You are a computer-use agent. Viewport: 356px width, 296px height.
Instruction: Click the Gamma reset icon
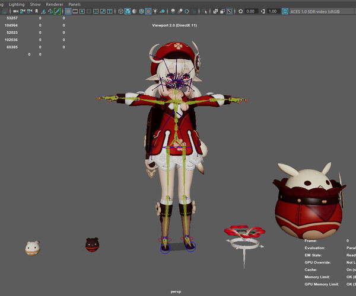pos(263,11)
